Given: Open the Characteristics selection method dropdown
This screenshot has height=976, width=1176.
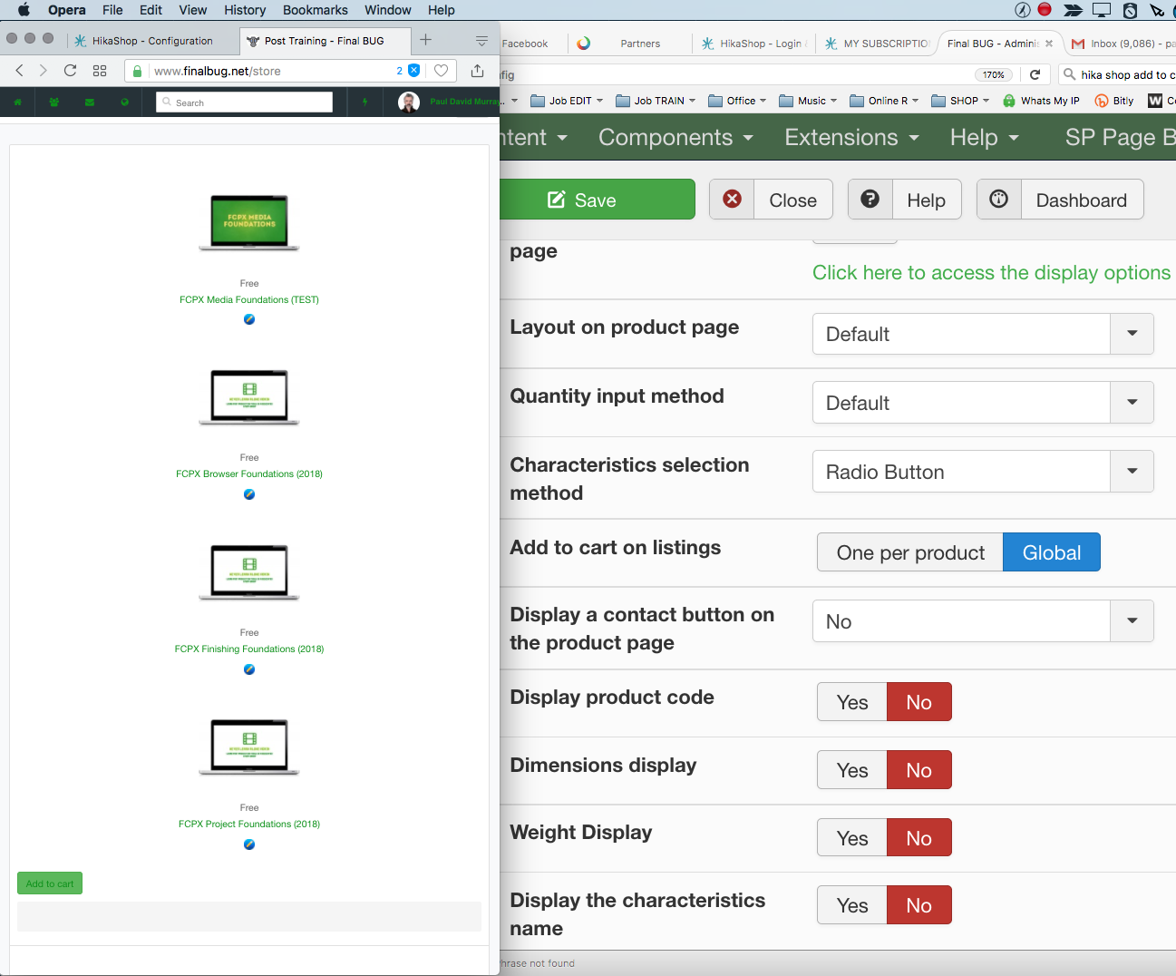Looking at the screenshot, I should point(983,472).
